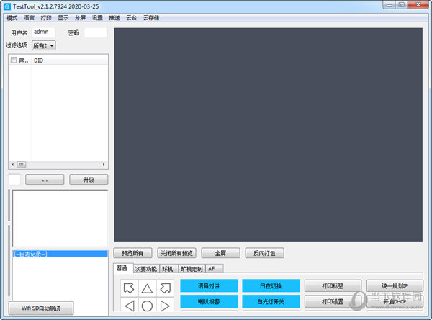Switch to the 旷视定制 tab
Screen dimensions: 432x320
(x=192, y=269)
